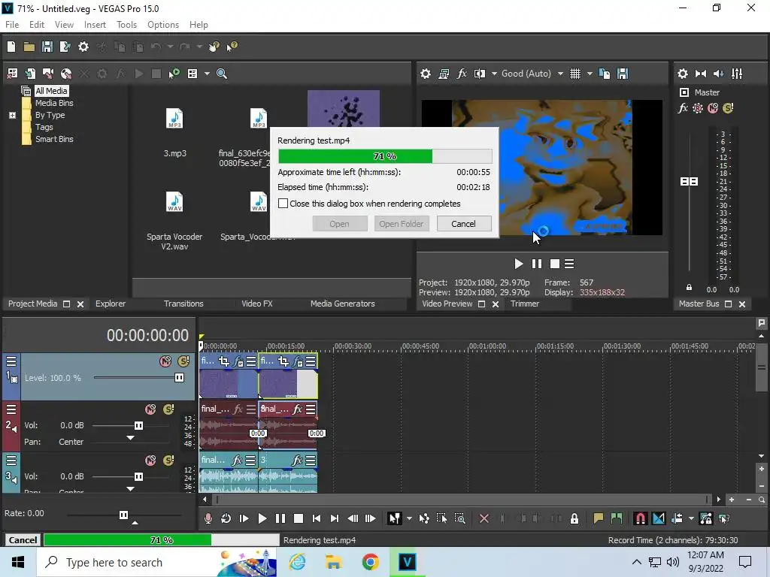Click Save Snapshot to File icon

[x=623, y=74]
